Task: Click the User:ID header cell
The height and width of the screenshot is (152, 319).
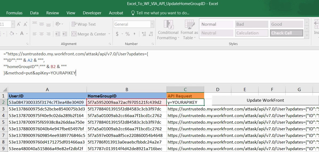Action: 47,96
